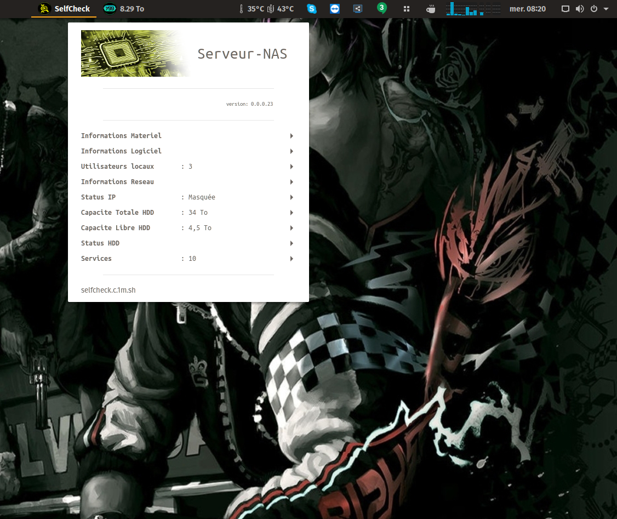
Task: Click the 34 To capacity value
Action: [198, 213]
